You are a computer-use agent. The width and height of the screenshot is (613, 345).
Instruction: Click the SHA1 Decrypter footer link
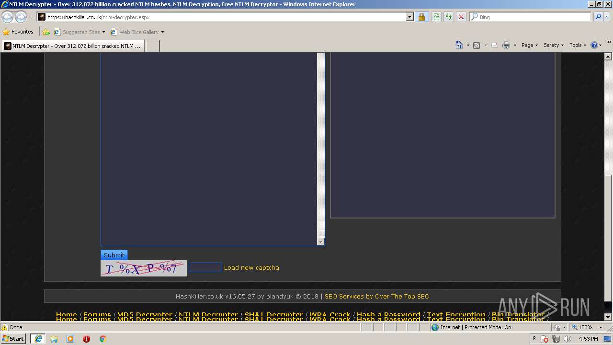(x=274, y=315)
